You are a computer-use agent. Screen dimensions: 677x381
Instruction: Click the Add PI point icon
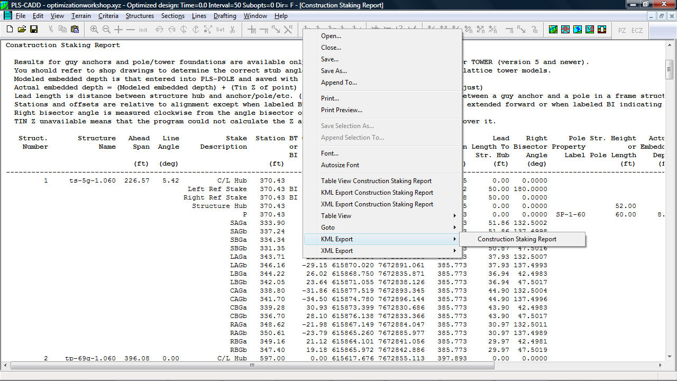252,30
